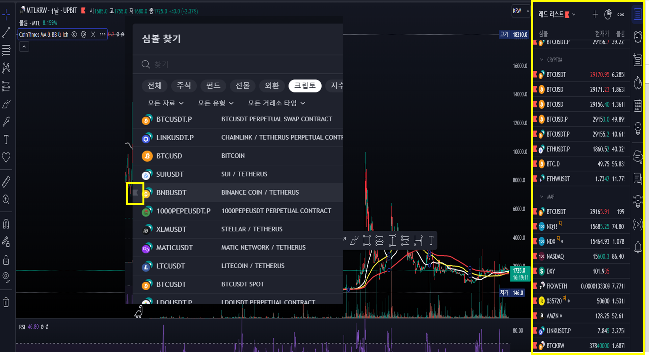Switch to the 주식 stocks tab
Viewport: 649px width, 355px height.
(184, 86)
